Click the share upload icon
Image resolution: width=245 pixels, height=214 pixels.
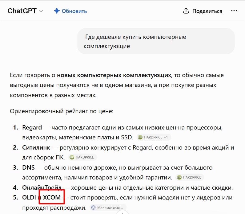pos(186,11)
